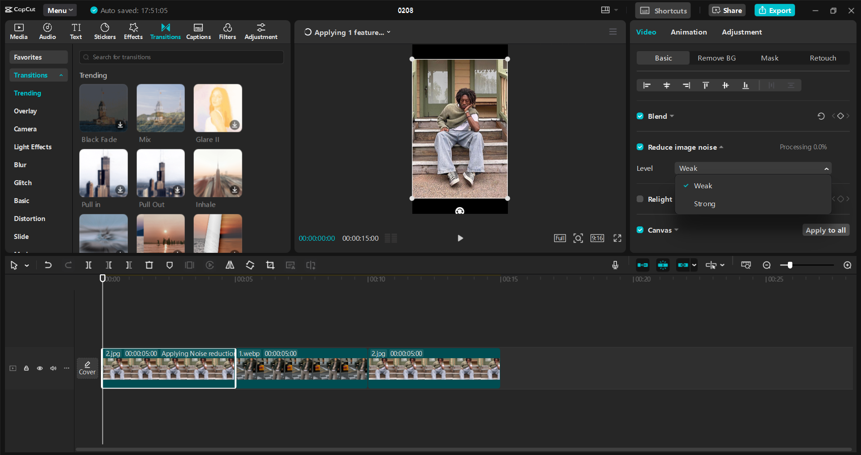Switch to the Animation tab
Image resolution: width=861 pixels, height=455 pixels.
click(688, 32)
